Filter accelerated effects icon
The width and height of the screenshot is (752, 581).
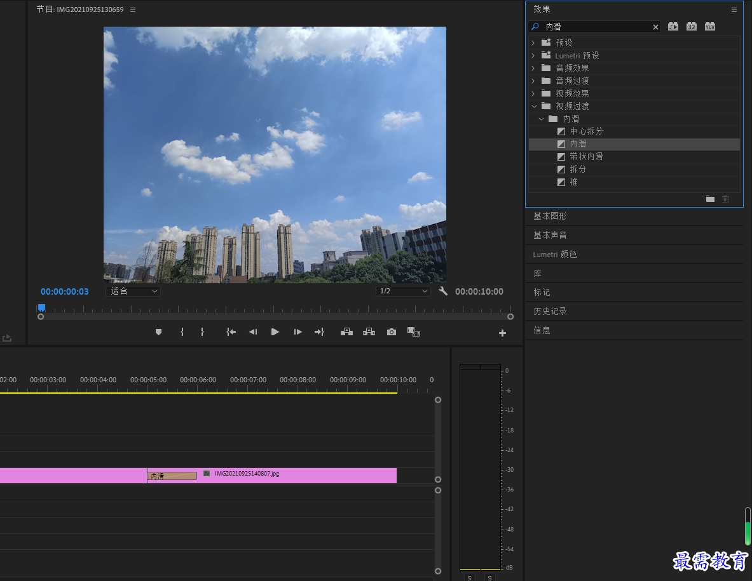(x=673, y=26)
